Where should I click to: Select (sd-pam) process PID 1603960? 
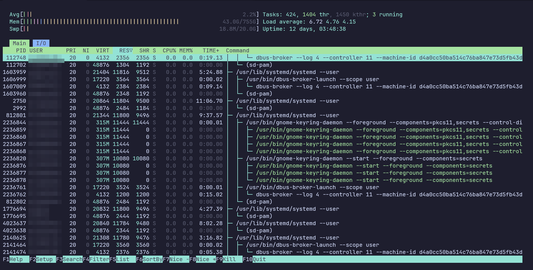pos(263,94)
